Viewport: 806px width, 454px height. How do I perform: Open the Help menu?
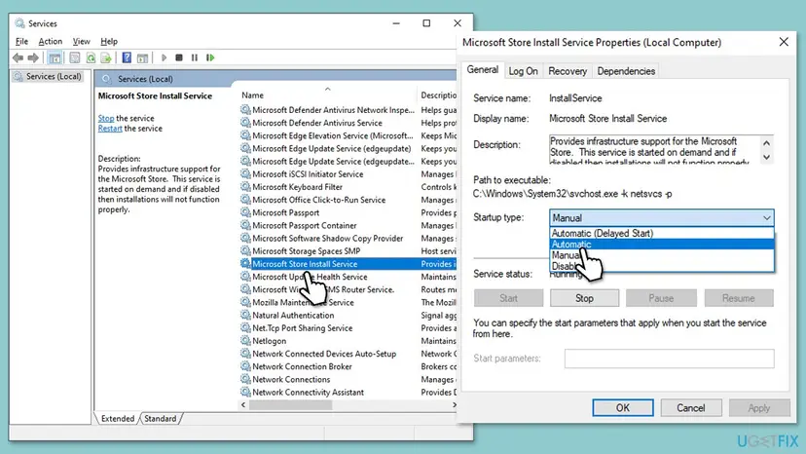pos(109,41)
